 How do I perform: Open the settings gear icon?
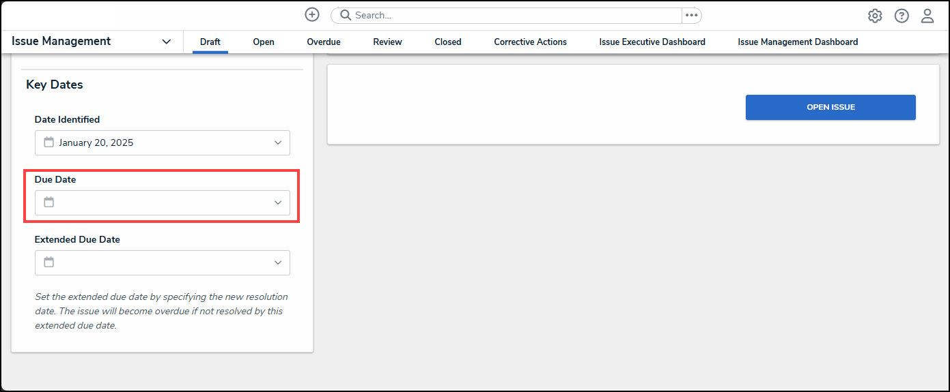(875, 16)
